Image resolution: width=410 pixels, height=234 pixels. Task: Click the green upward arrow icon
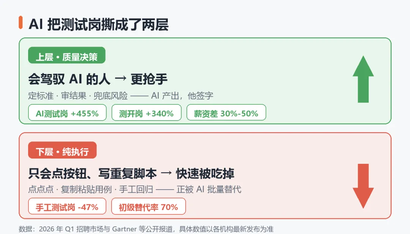point(363,79)
